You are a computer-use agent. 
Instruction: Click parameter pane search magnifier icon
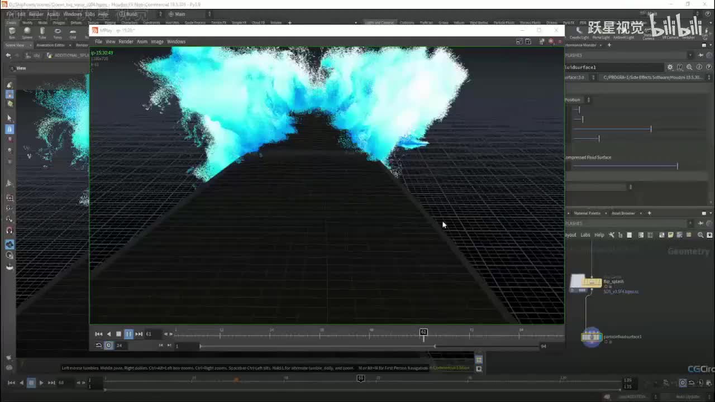tap(689, 67)
